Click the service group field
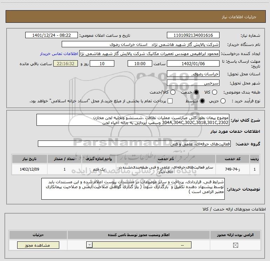The height and width of the screenshot is (261, 270). pos(134,144)
